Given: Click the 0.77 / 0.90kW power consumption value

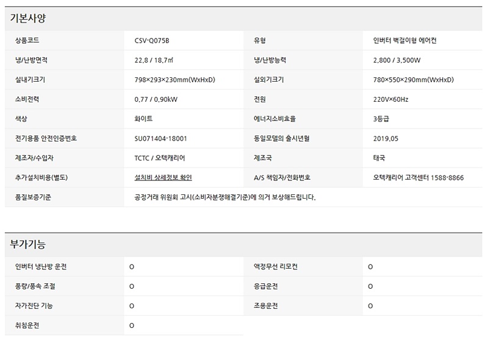Looking at the screenshot, I should click(156, 99).
